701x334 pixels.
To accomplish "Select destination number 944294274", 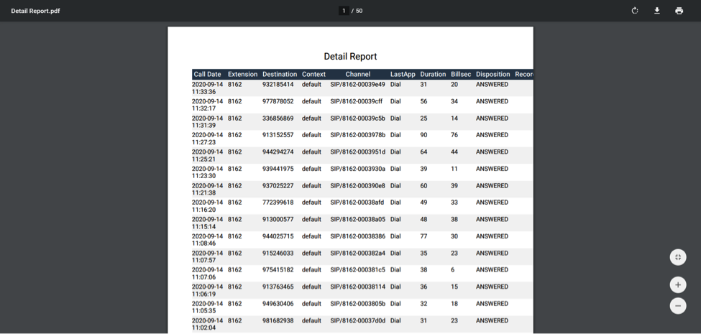I will (x=278, y=152).
